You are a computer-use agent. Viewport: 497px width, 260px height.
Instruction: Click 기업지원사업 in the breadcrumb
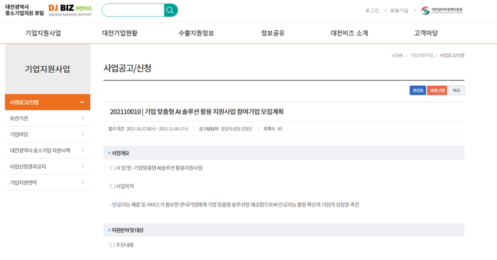421,55
